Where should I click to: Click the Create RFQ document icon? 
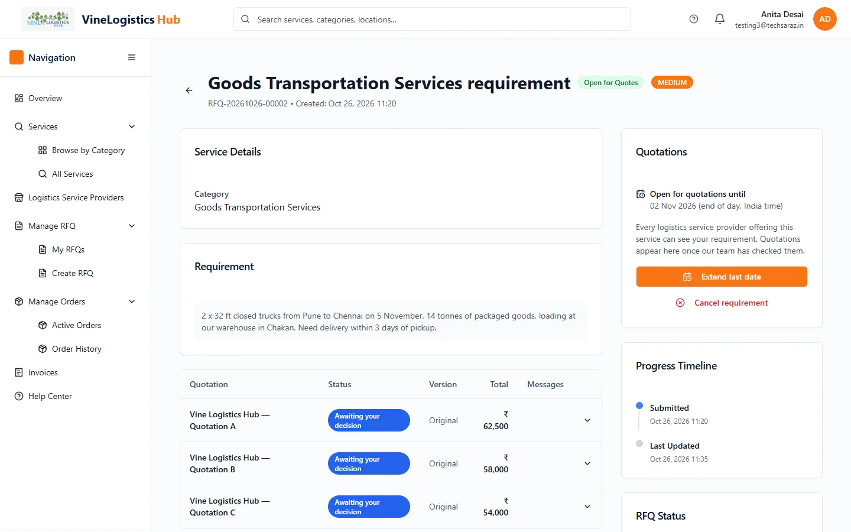(x=43, y=273)
